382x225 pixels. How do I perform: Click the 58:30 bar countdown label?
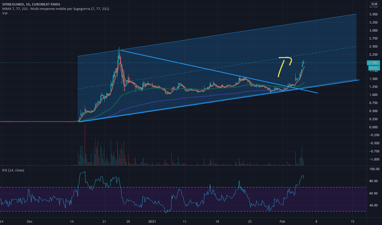tap(373, 68)
